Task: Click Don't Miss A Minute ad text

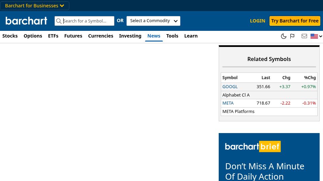Action: pyautogui.click(x=265, y=171)
